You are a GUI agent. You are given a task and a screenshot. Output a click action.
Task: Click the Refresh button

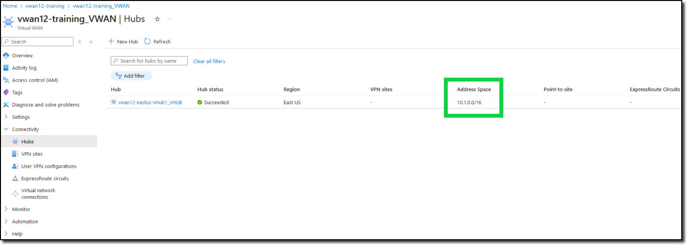pyautogui.click(x=157, y=42)
